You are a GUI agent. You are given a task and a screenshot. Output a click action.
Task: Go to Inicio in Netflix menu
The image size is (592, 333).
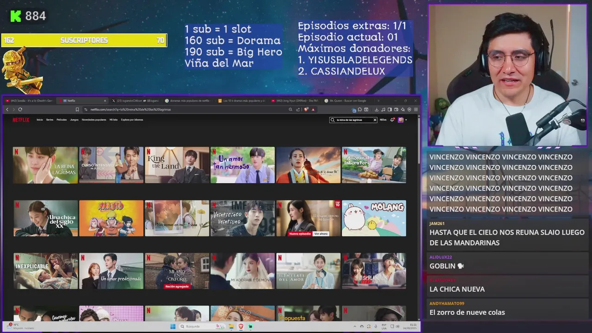tap(40, 120)
